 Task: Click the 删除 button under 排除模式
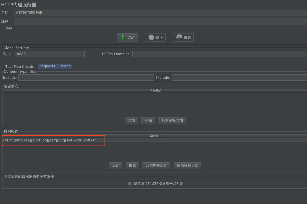[x=133, y=166]
